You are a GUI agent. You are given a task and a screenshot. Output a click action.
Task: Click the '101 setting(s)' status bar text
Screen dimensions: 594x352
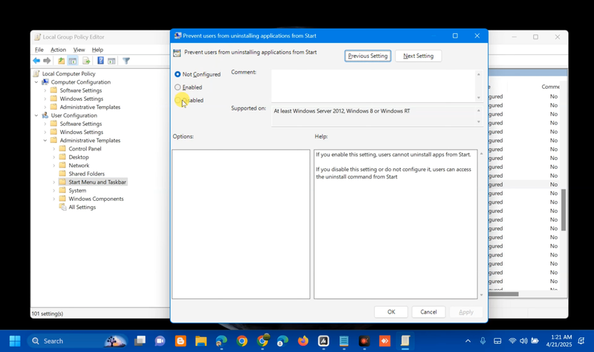tap(48, 313)
